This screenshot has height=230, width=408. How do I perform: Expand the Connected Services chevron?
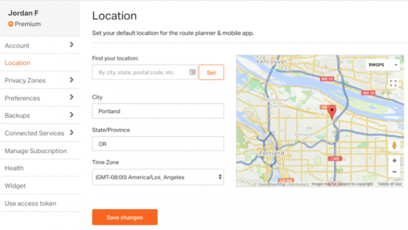pyautogui.click(x=72, y=132)
